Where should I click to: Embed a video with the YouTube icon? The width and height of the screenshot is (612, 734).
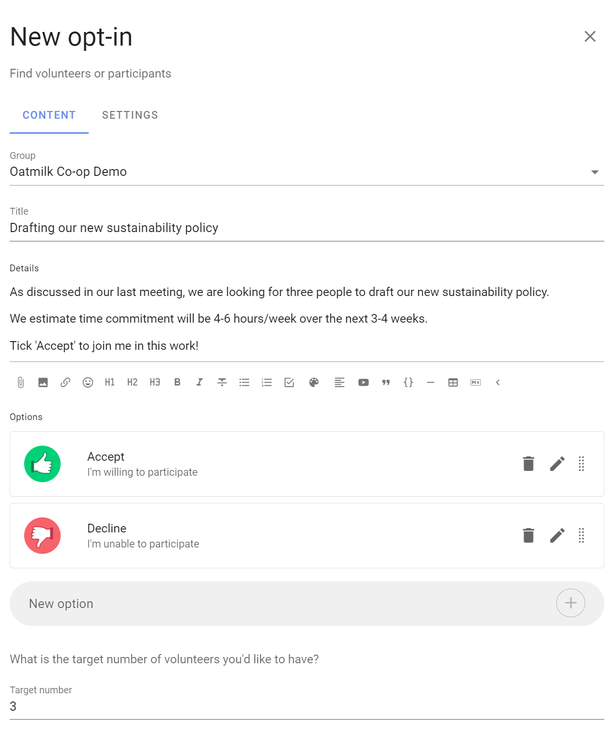coord(363,382)
